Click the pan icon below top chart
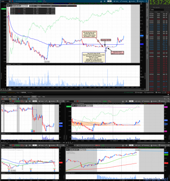 (1, 89)
